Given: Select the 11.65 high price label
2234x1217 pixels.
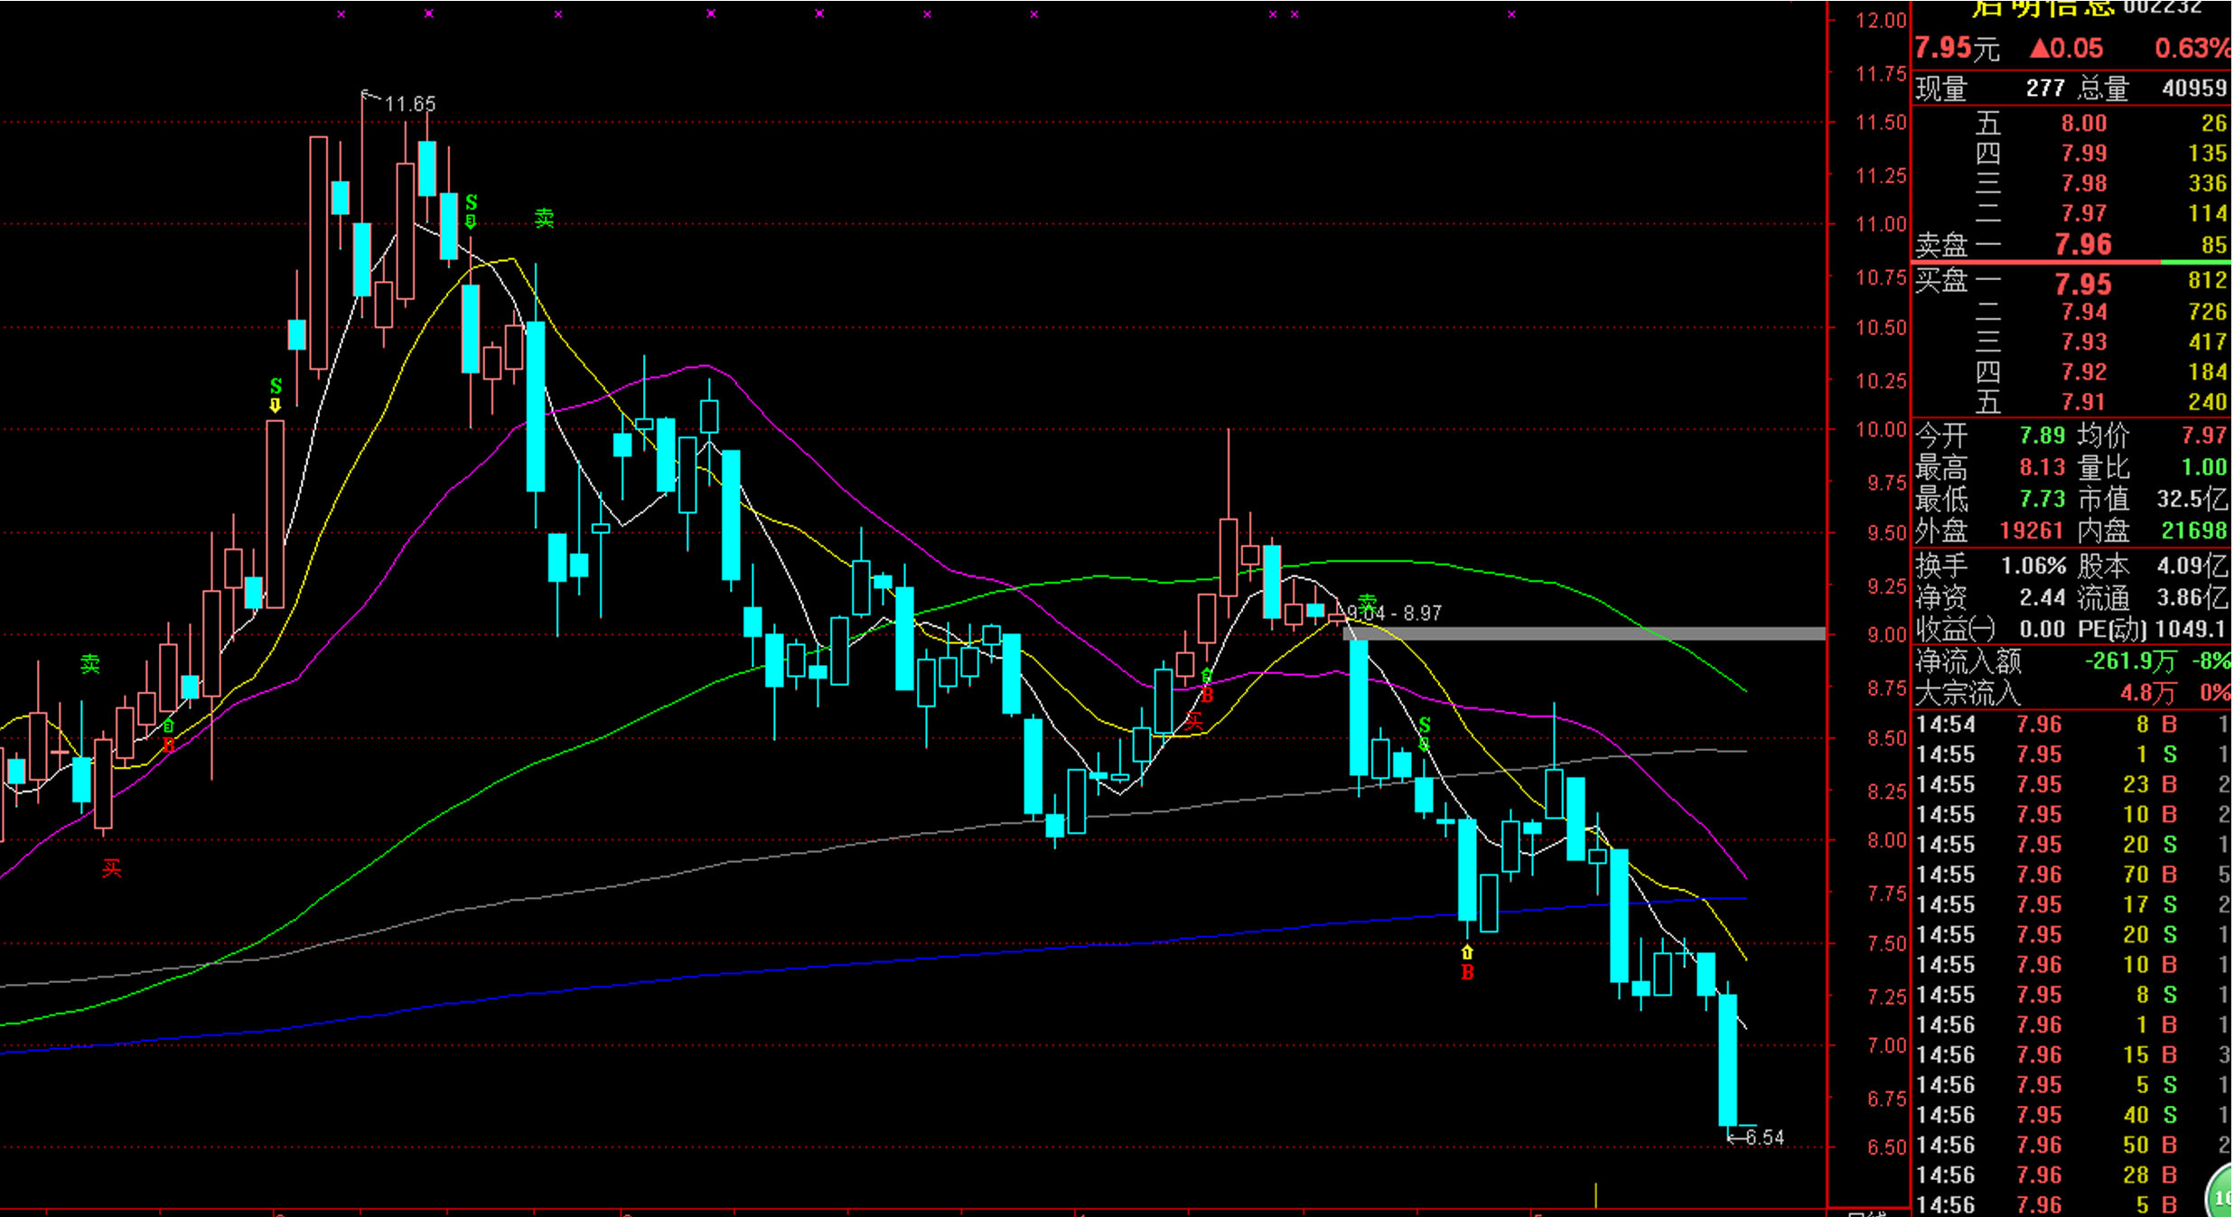Looking at the screenshot, I should pyautogui.click(x=410, y=104).
